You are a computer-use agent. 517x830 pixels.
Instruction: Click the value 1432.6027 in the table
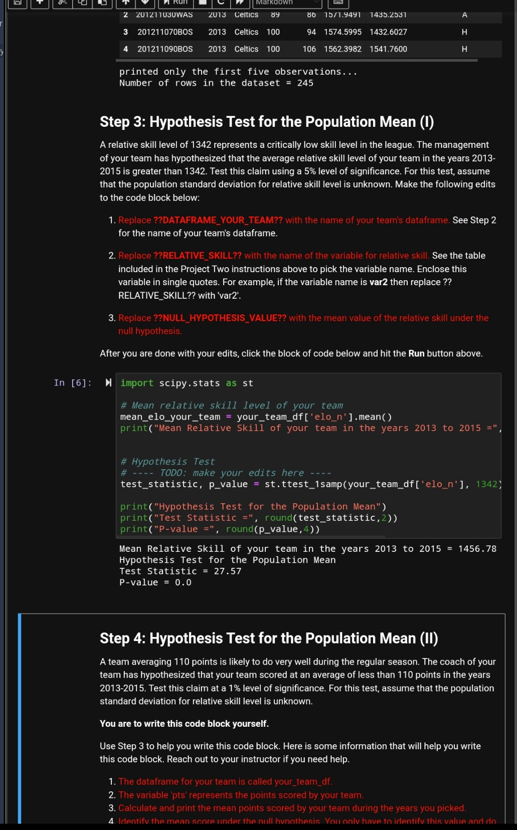coord(388,32)
